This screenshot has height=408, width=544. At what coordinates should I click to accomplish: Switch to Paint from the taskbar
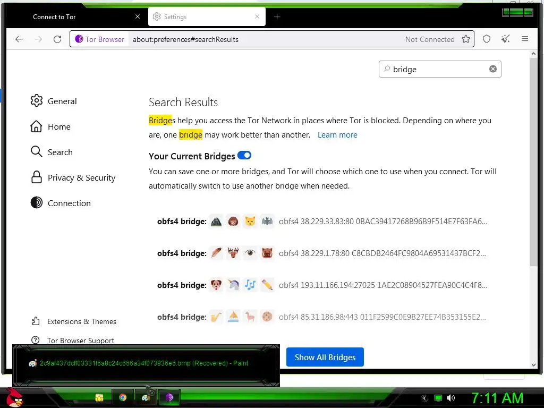point(146,397)
